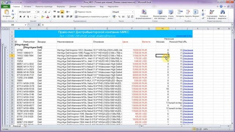Apply the red font color
The height and width of the screenshot is (132, 235).
(x=48, y=16)
